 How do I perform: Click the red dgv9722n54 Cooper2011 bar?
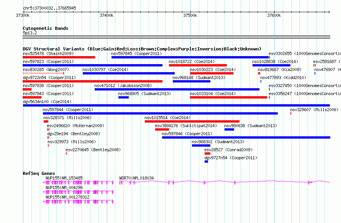point(92,81)
